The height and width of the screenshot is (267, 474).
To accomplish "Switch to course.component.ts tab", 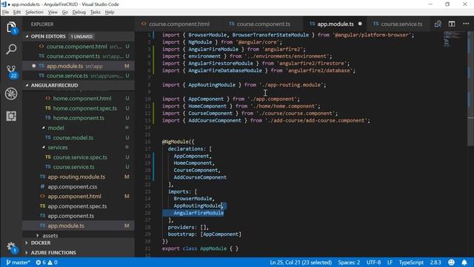I will click(264, 24).
